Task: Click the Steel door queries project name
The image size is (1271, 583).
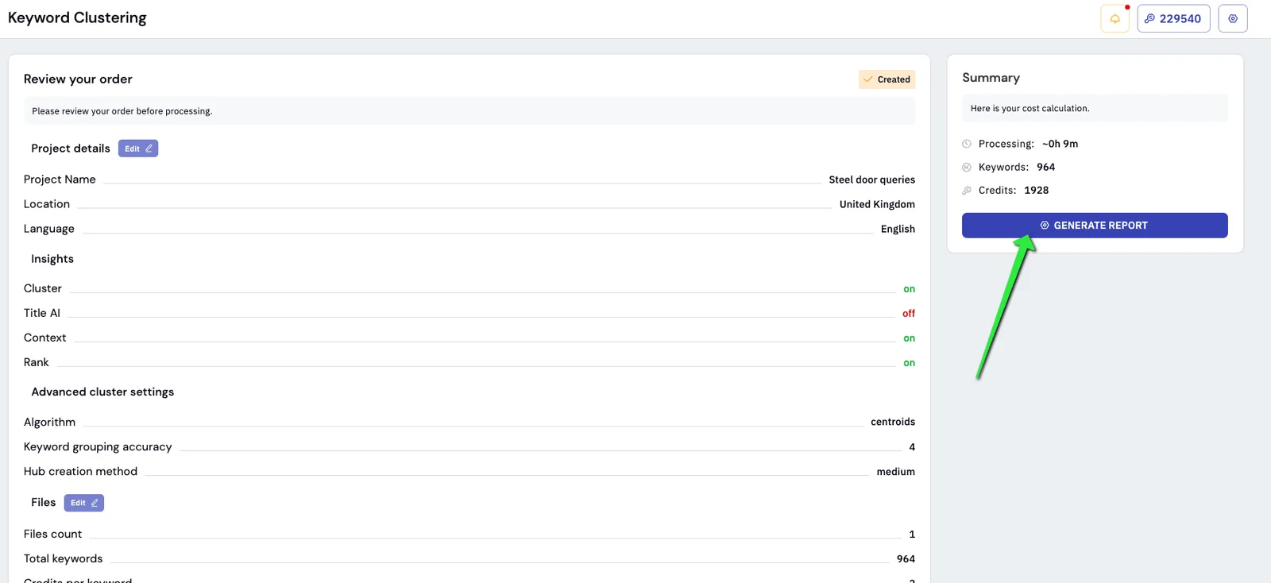Action: coord(872,180)
